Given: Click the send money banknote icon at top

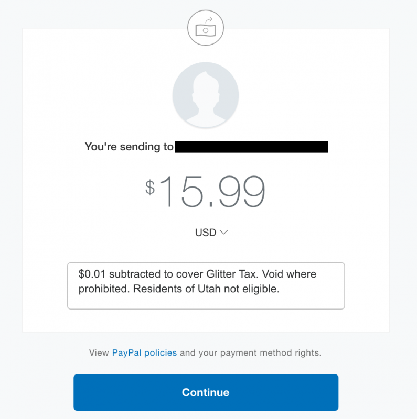Looking at the screenshot, I should coord(206,28).
